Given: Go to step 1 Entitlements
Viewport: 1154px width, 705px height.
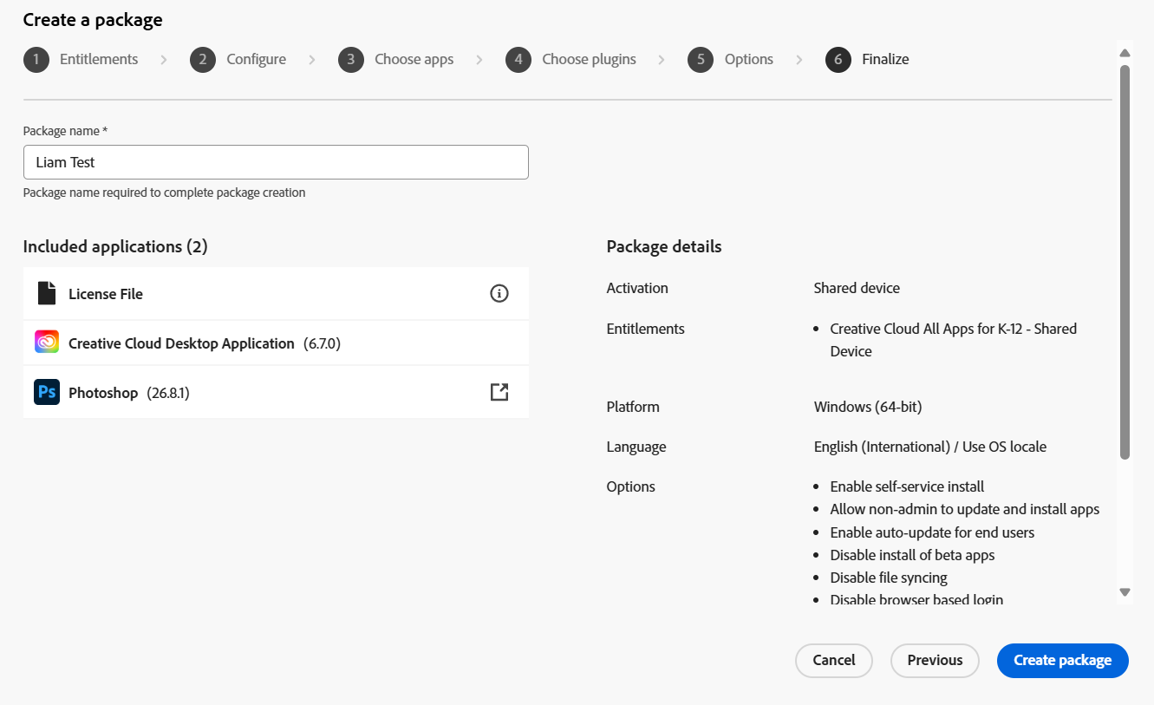Looking at the screenshot, I should tap(81, 59).
